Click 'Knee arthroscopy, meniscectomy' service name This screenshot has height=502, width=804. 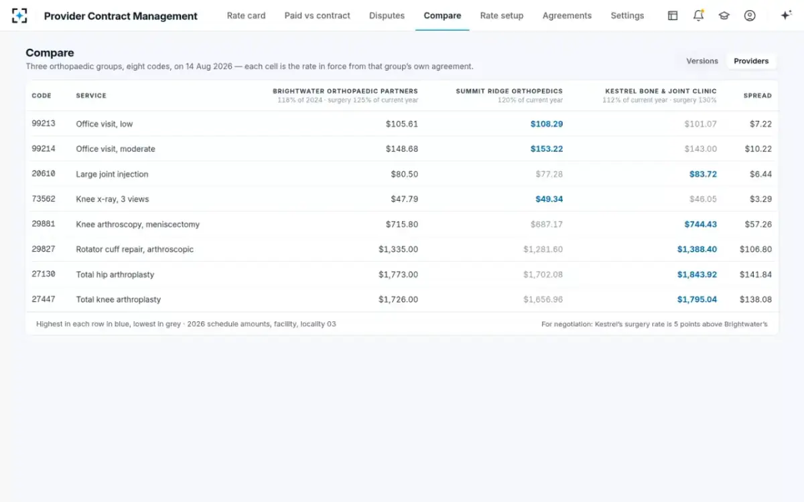coord(137,224)
